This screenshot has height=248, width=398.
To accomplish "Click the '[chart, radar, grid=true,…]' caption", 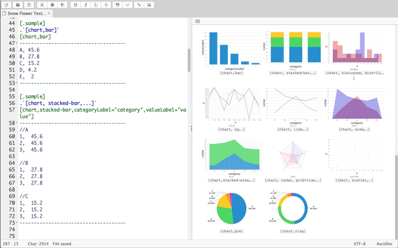I will coord(293,180).
